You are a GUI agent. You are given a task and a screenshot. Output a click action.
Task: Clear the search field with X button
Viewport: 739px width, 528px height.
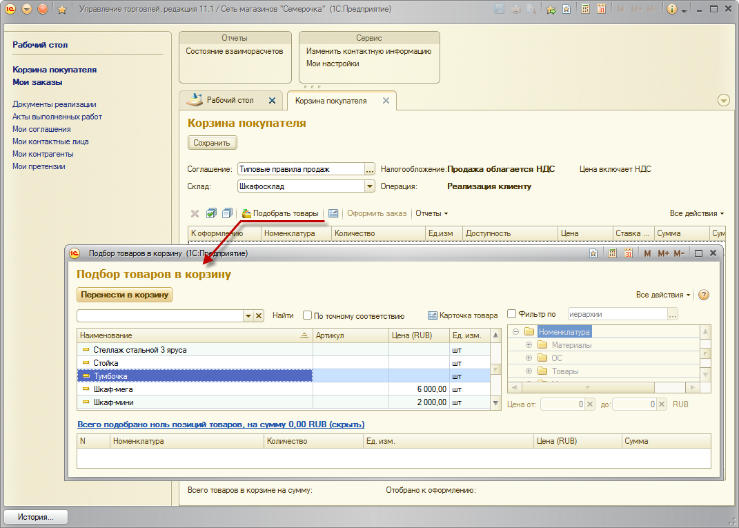259,316
